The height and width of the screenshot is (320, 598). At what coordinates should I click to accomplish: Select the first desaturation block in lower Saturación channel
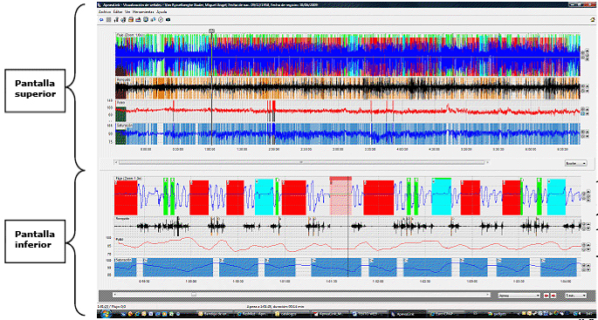[126, 267]
